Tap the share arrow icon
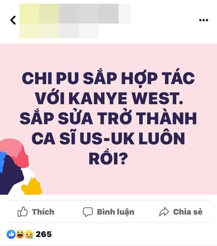The height and width of the screenshot is (246, 217). 164,212
